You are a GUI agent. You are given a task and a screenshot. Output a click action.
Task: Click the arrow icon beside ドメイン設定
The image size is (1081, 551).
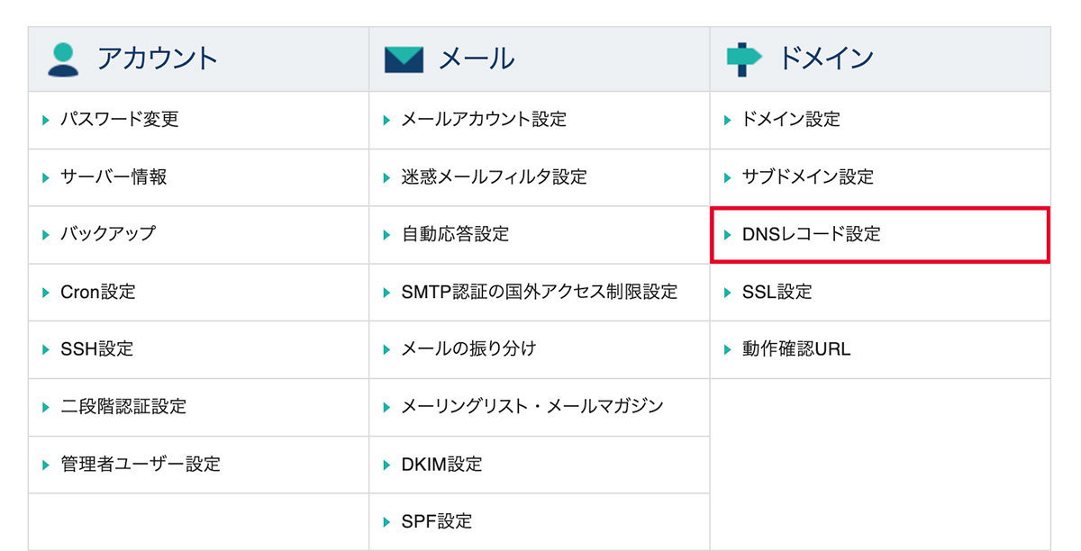tap(726, 119)
